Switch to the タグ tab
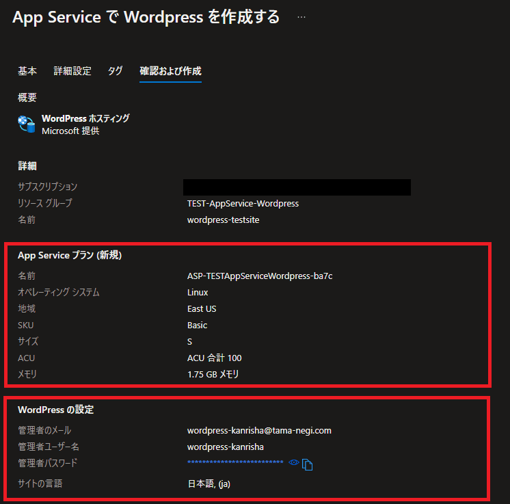Viewport: 510px width, 504px height. pos(115,71)
